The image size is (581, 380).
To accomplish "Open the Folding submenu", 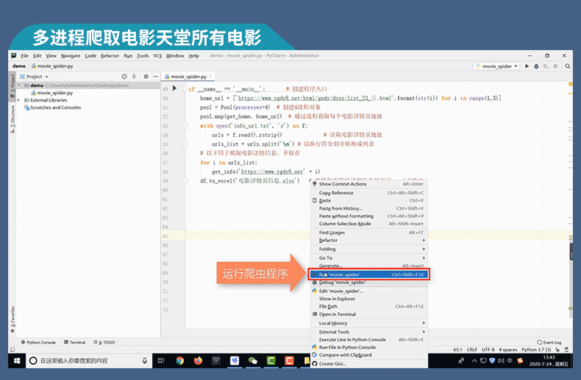I will point(368,249).
